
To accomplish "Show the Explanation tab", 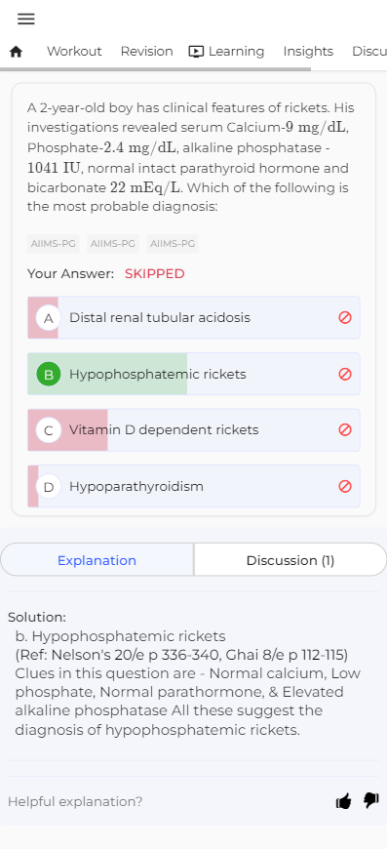I will coord(97,560).
